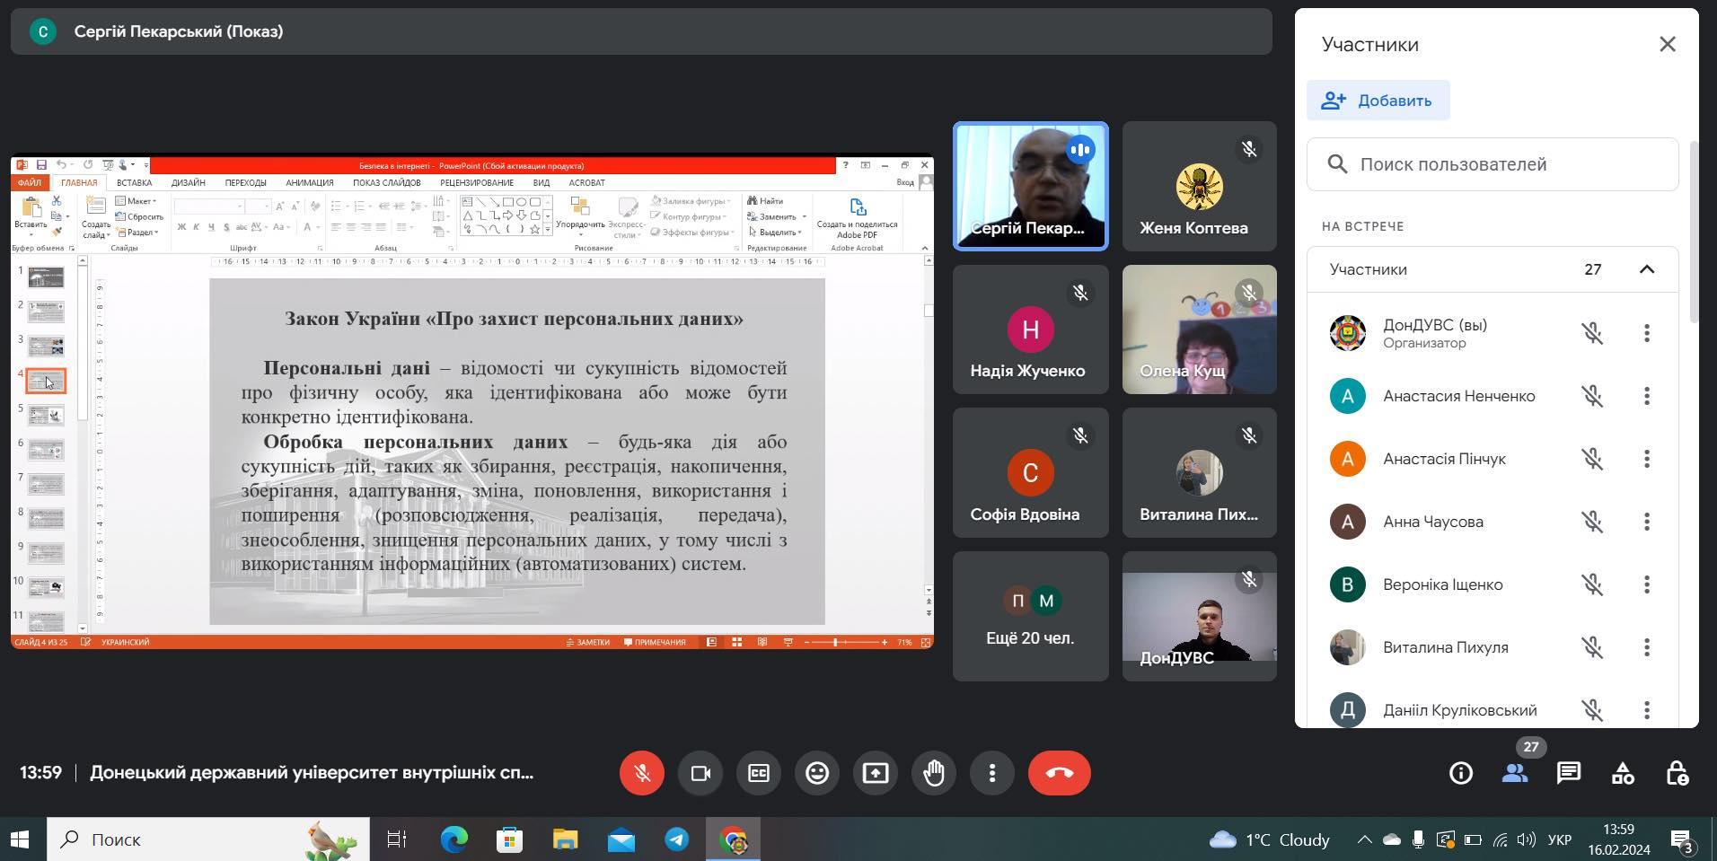Open more options menu in call toolbar
The width and height of the screenshot is (1717, 861).
click(x=992, y=773)
